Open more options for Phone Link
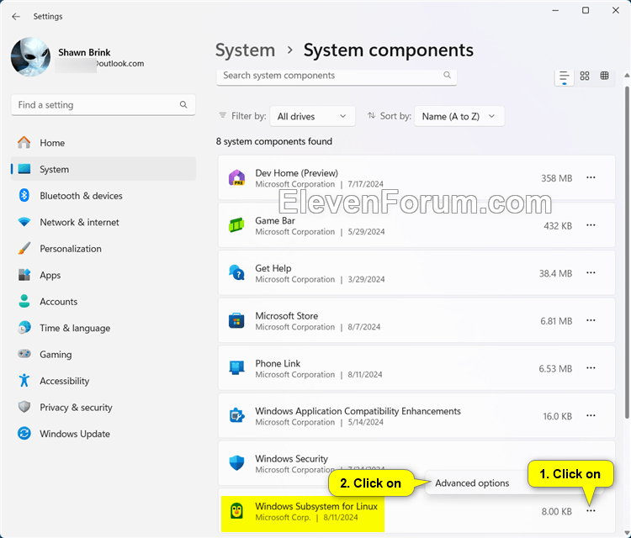Image resolution: width=631 pixels, height=538 pixels. coord(591,368)
